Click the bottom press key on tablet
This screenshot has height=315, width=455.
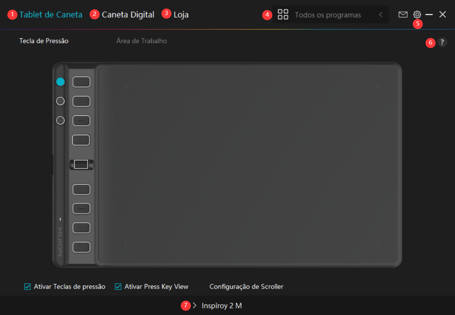coord(81,247)
